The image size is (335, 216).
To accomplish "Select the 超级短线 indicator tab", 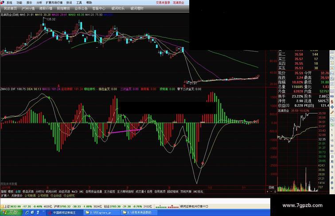I will [173, 192].
